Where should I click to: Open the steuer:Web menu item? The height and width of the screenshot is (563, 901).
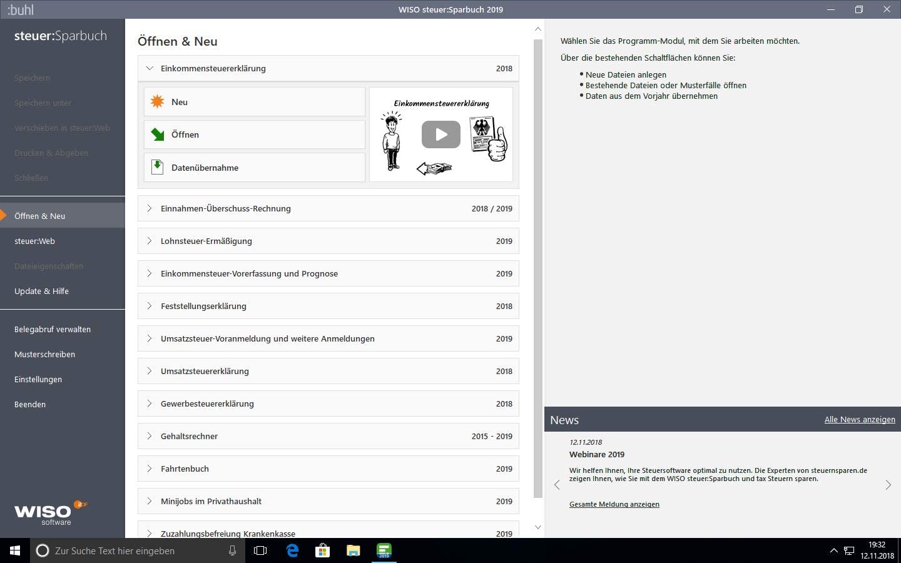point(34,241)
